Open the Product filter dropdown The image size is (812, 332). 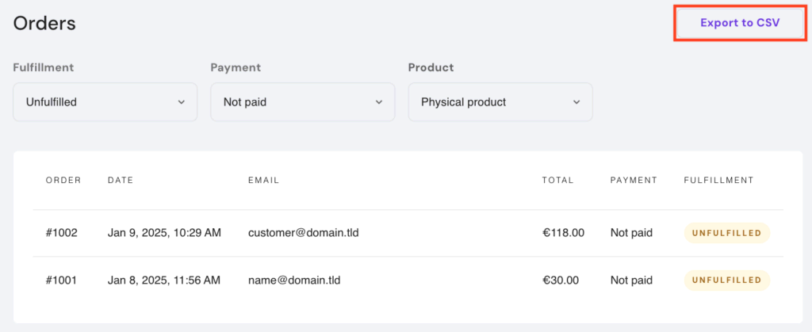pyautogui.click(x=500, y=102)
